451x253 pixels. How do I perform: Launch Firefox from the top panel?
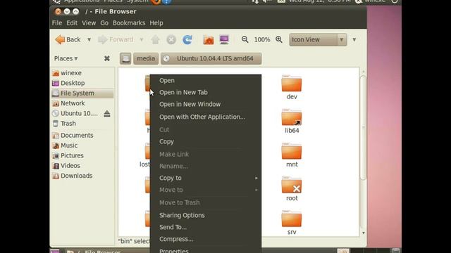pos(156,1)
